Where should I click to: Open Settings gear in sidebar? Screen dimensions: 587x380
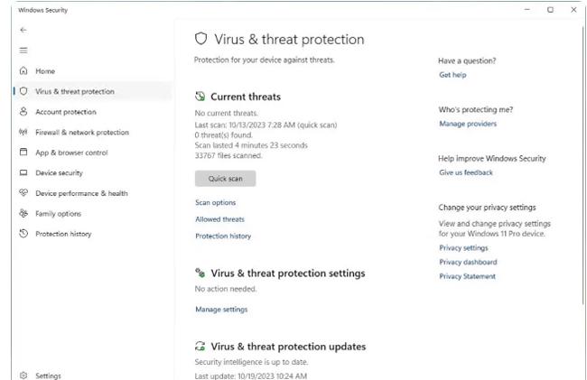[23, 375]
